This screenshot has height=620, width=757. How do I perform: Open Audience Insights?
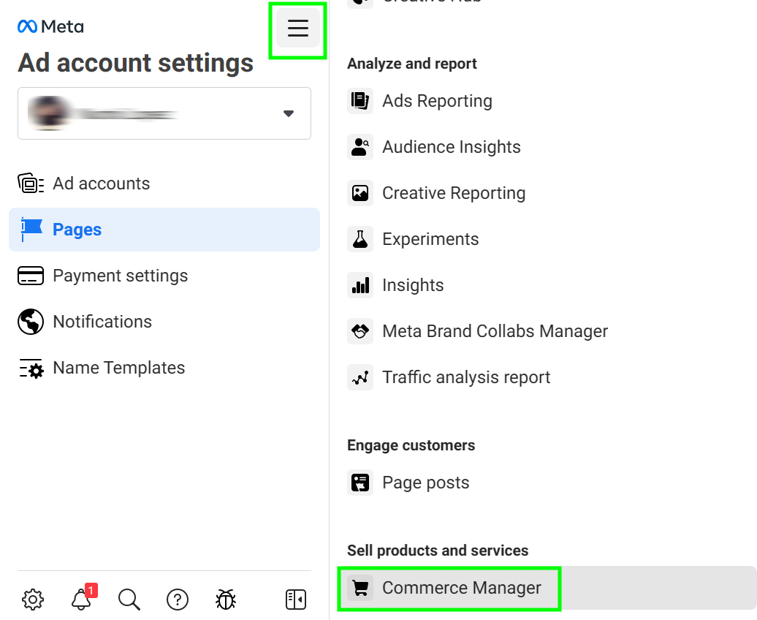tap(452, 147)
